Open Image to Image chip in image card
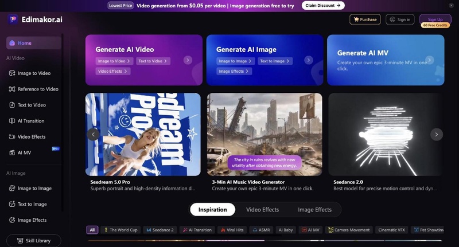Image resolution: width=459 pixels, height=247 pixels. [x=235, y=61]
